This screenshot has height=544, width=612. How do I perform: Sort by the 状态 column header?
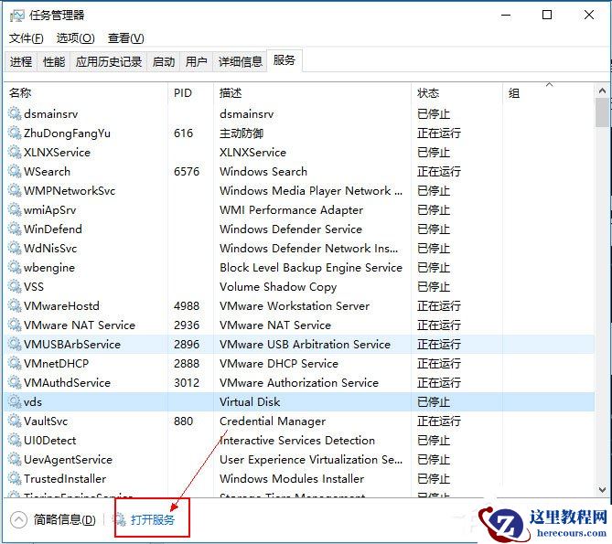(456, 93)
